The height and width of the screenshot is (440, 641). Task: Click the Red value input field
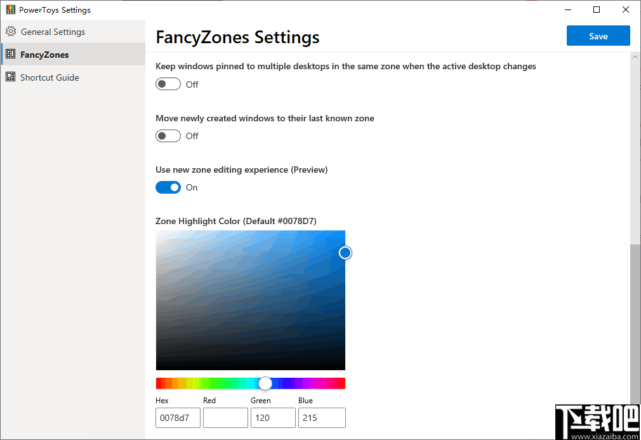click(225, 418)
